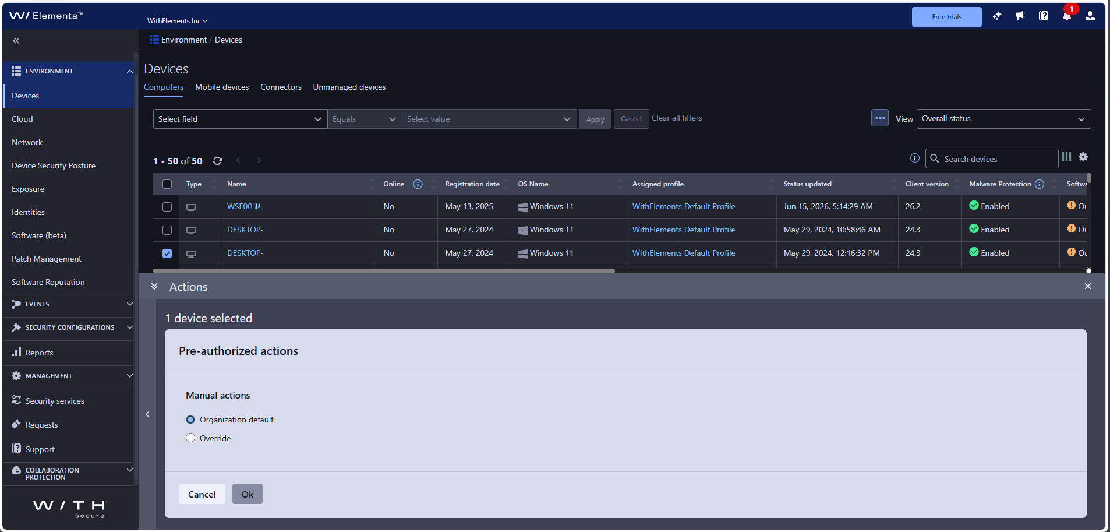
Task: Check the first DESKTOP row checkbox
Action: point(167,230)
